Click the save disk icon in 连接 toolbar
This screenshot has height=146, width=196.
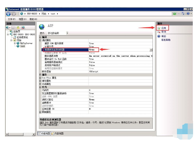(x=13, y=28)
